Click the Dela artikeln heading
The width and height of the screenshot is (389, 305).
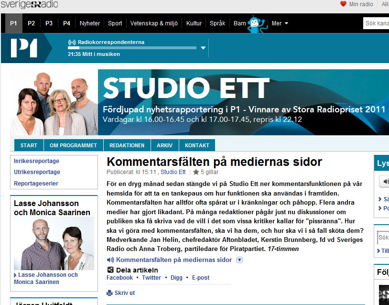click(x=137, y=270)
